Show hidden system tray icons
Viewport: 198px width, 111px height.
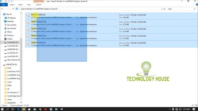coord(170,109)
